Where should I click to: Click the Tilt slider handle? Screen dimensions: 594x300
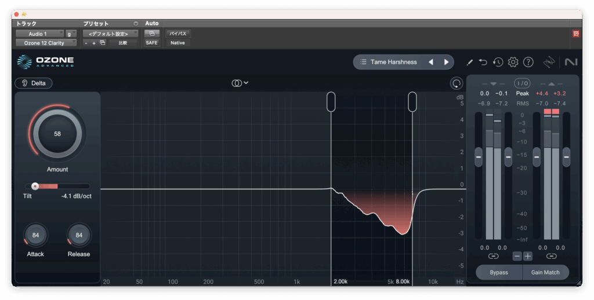click(35, 186)
